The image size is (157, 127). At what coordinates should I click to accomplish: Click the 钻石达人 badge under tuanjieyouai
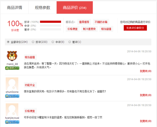click(12, 122)
